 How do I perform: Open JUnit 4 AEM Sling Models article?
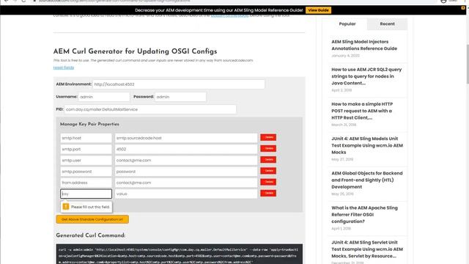pyautogui.click(x=367, y=145)
